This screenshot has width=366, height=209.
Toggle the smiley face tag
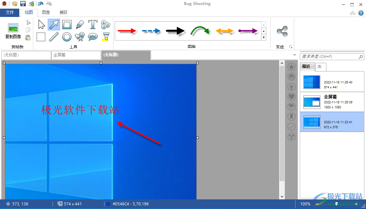click(x=291, y=77)
